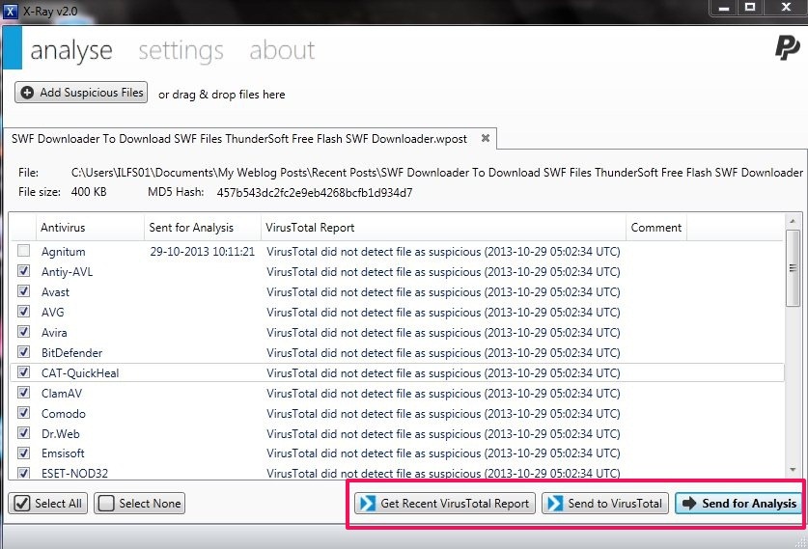Image resolution: width=808 pixels, height=549 pixels.
Task: Uncheck the Dr.Web checkbox
Action: (x=24, y=432)
